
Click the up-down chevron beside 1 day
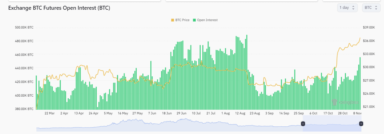coord(353,8)
